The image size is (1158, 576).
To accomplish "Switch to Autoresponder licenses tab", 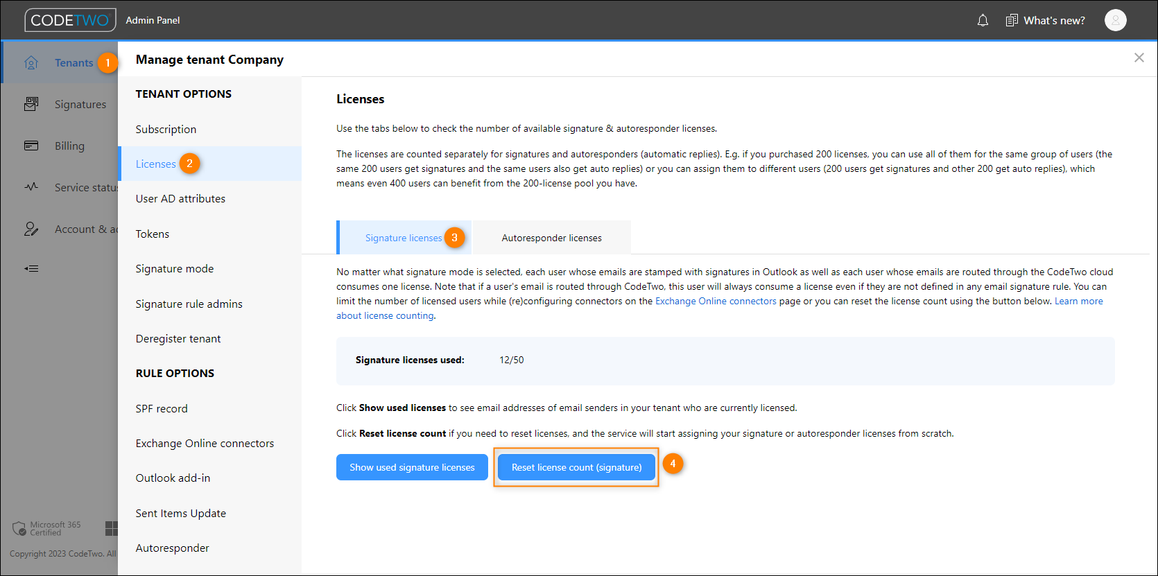I will pyautogui.click(x=552, y=238).
